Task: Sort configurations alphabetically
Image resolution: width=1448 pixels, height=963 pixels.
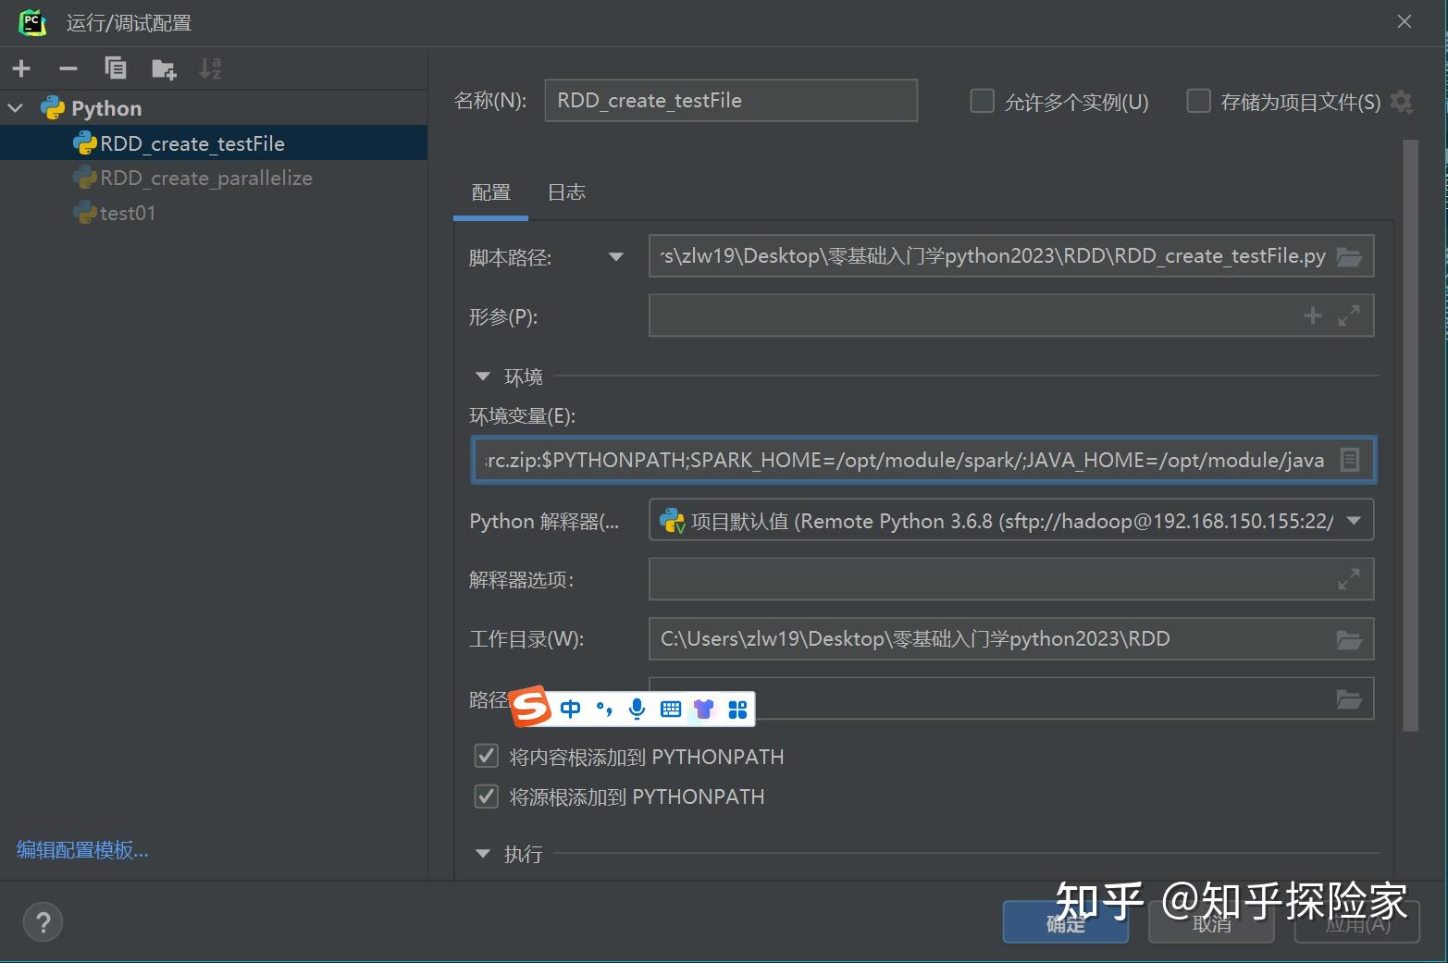Action: coord(210,68)
